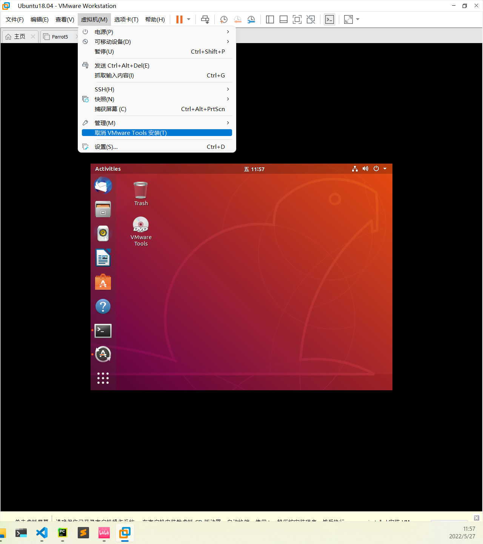
Task: Close the yellow hint bar
Action: [x=477, y=518]
